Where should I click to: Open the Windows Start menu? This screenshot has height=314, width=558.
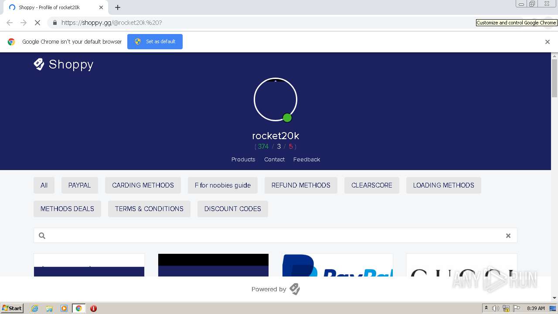click(x=12, y=308)
